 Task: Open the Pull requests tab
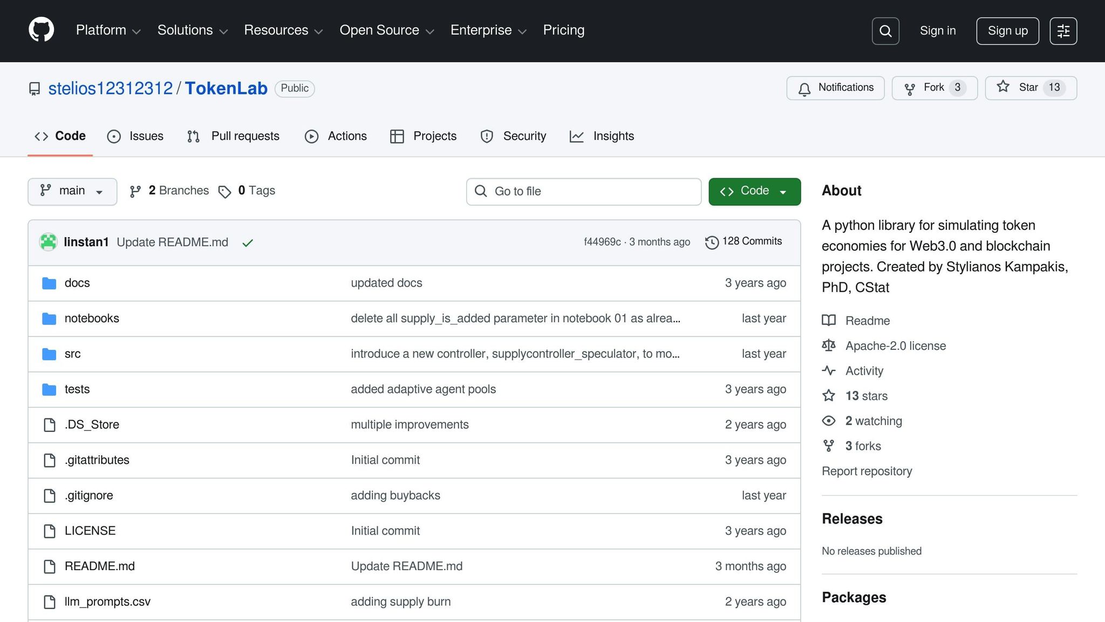[x=233, y=136]
